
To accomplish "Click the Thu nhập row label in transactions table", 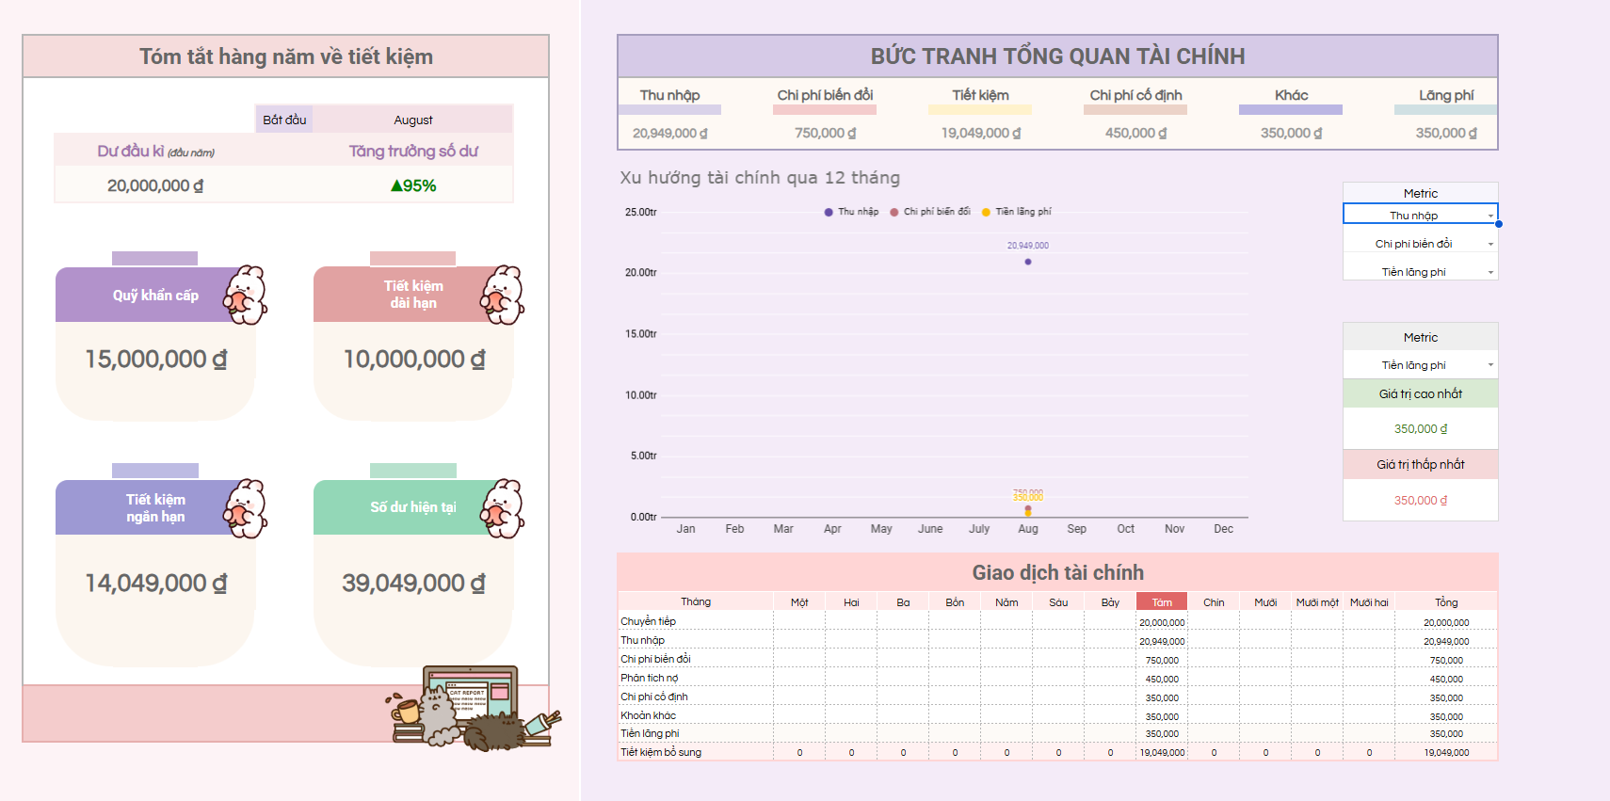I will point(642,640).
